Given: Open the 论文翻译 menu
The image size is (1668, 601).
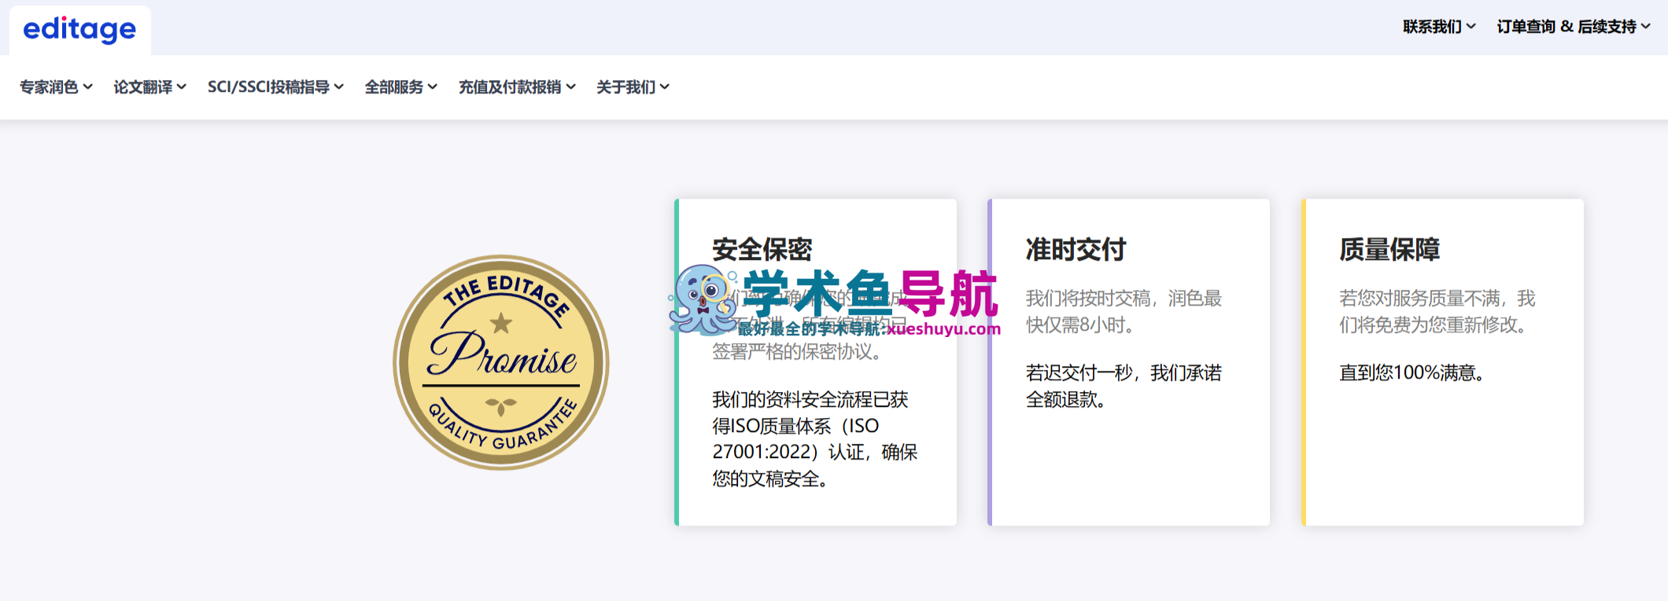Looking at the screenshot, I should pyautogui.click(x=149, y=87).
